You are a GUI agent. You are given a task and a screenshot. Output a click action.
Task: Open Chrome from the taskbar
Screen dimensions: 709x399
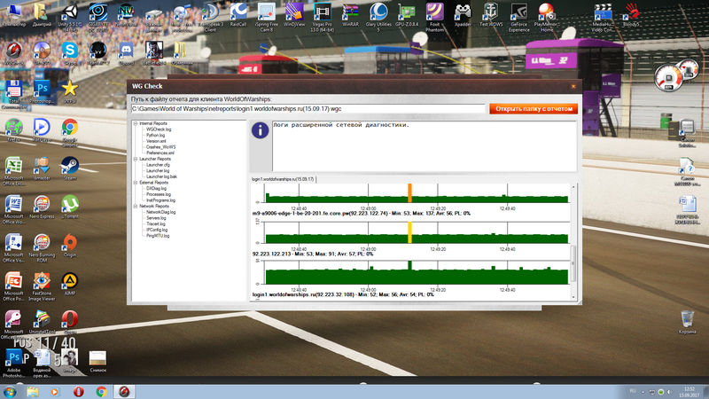(101, 392)
